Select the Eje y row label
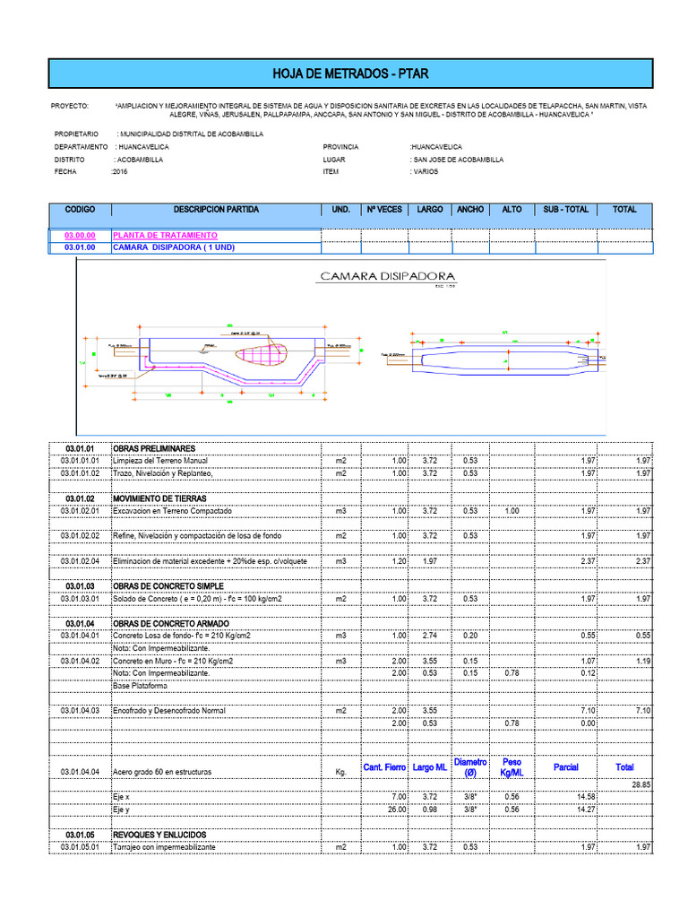Image resolution: width=688 pixels, height=918 pixels. click(121, 810)
